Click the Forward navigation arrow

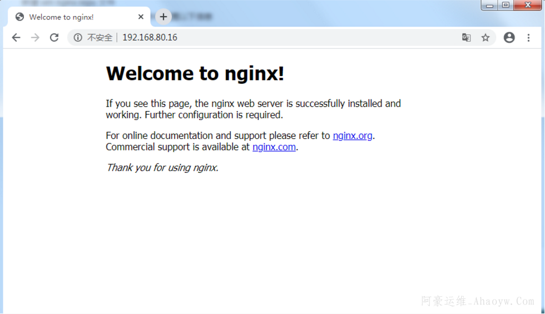35,38
